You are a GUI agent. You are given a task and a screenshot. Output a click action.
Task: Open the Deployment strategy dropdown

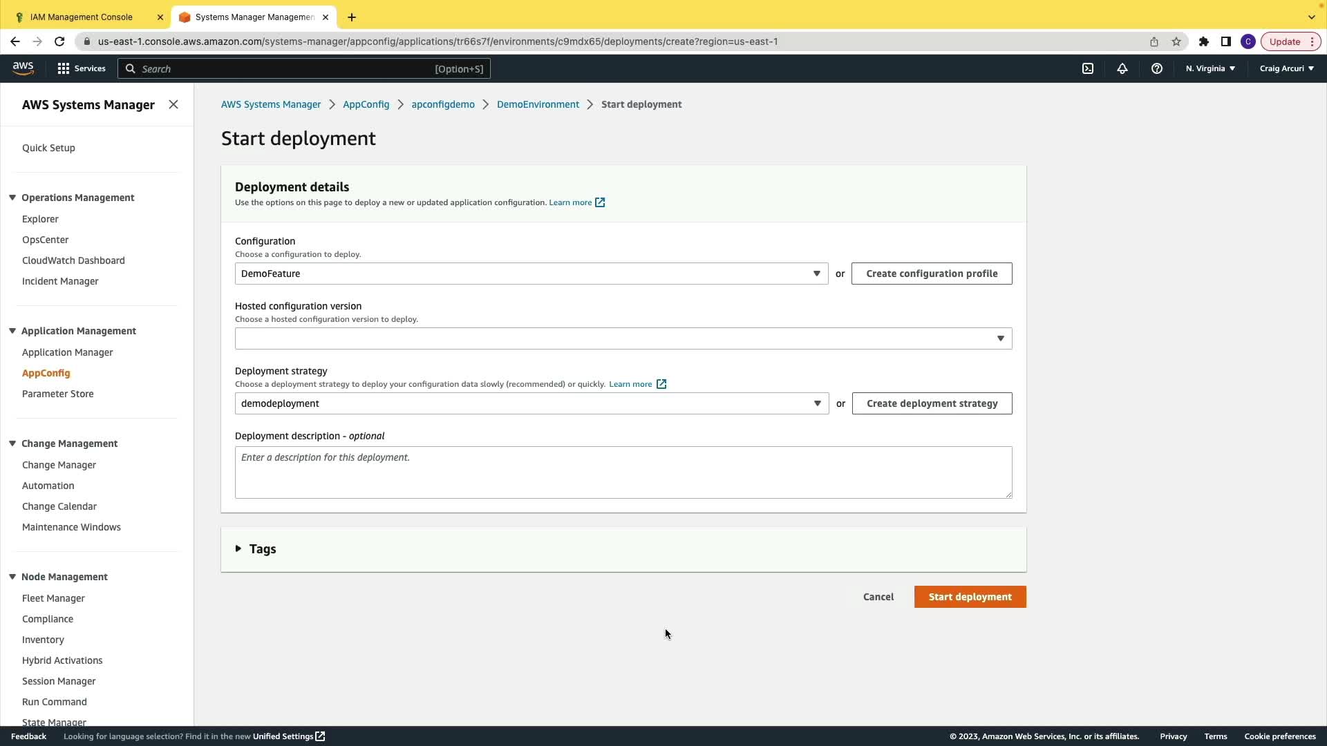531,403
